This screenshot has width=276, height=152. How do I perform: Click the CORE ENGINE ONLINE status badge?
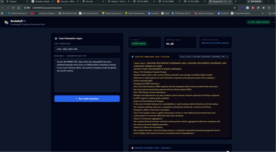tap(259, 22)
